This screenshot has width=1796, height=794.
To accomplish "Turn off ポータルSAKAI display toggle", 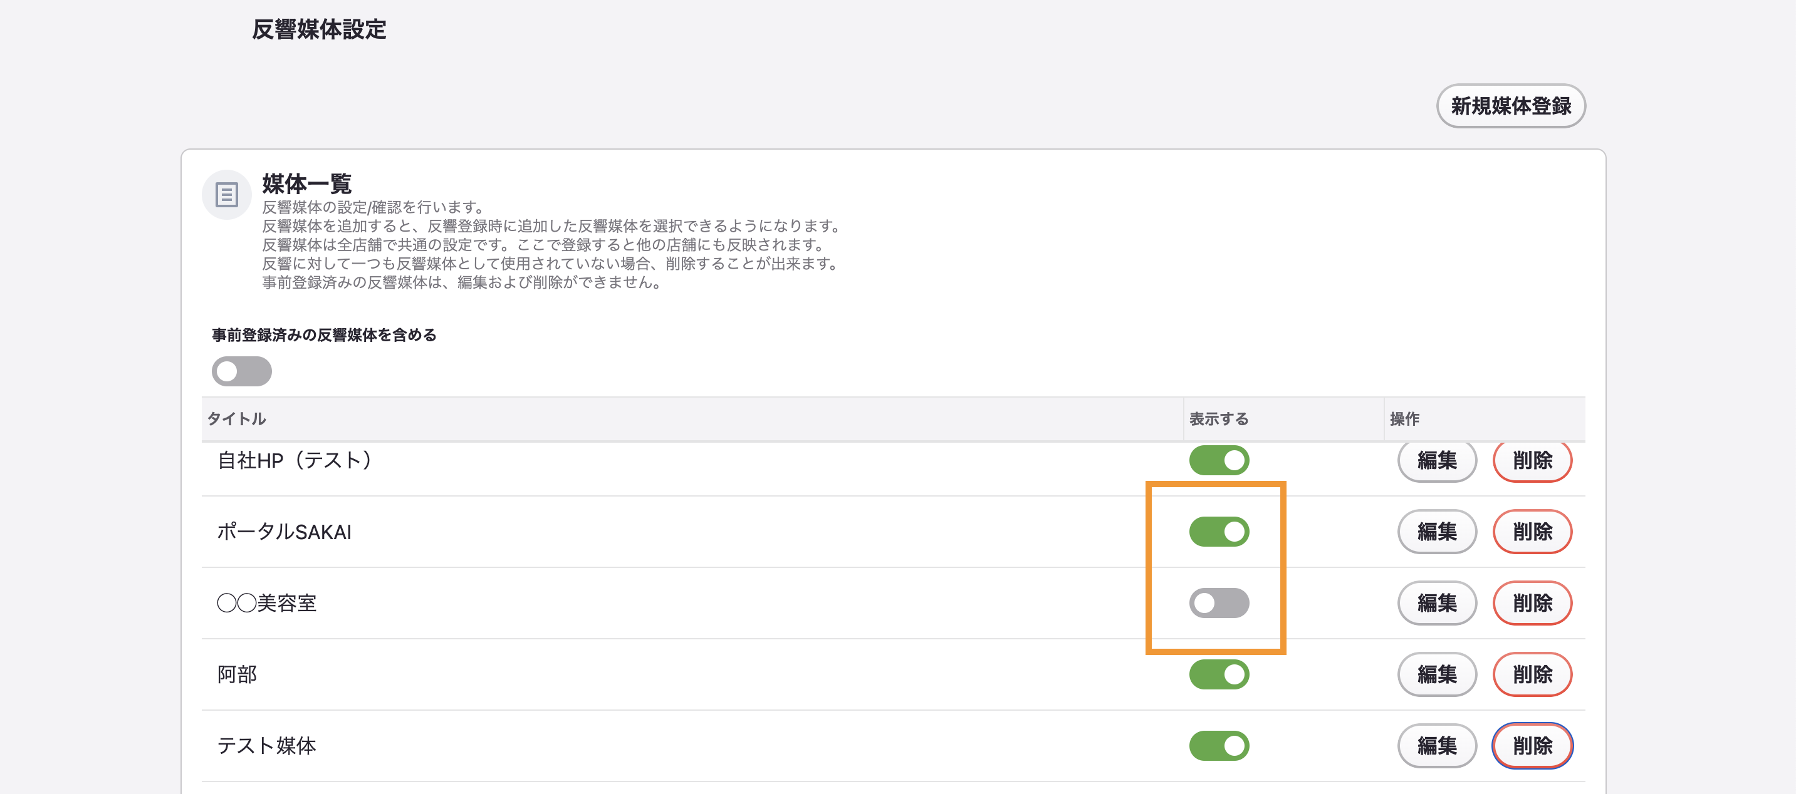I will pyautogui.click(x=1219, y=532).
